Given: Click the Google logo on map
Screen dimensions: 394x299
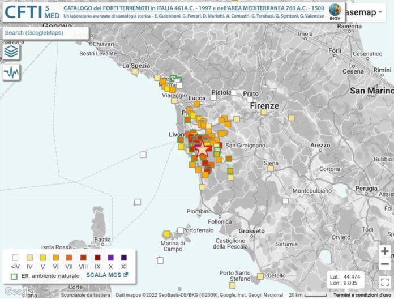Looking at the screenshot, I should (18, 291).
